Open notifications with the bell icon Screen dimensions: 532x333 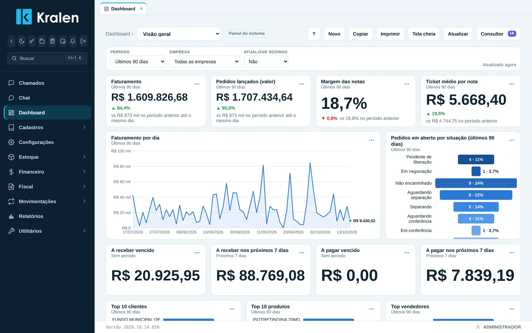(x=73, y=41)
